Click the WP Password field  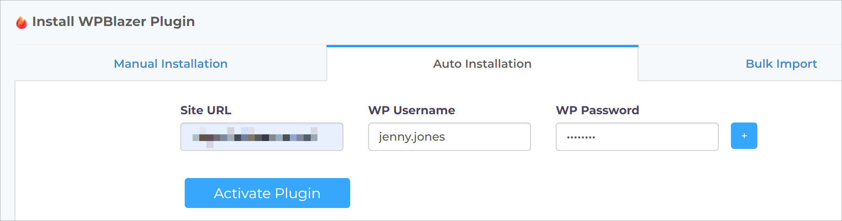637,137
